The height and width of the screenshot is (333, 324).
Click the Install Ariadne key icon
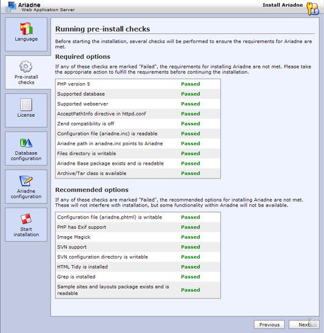[312, 8]
